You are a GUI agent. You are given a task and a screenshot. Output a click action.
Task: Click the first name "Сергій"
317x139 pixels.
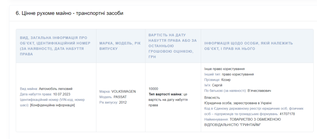pyautogui.click(x=217, y=85)
